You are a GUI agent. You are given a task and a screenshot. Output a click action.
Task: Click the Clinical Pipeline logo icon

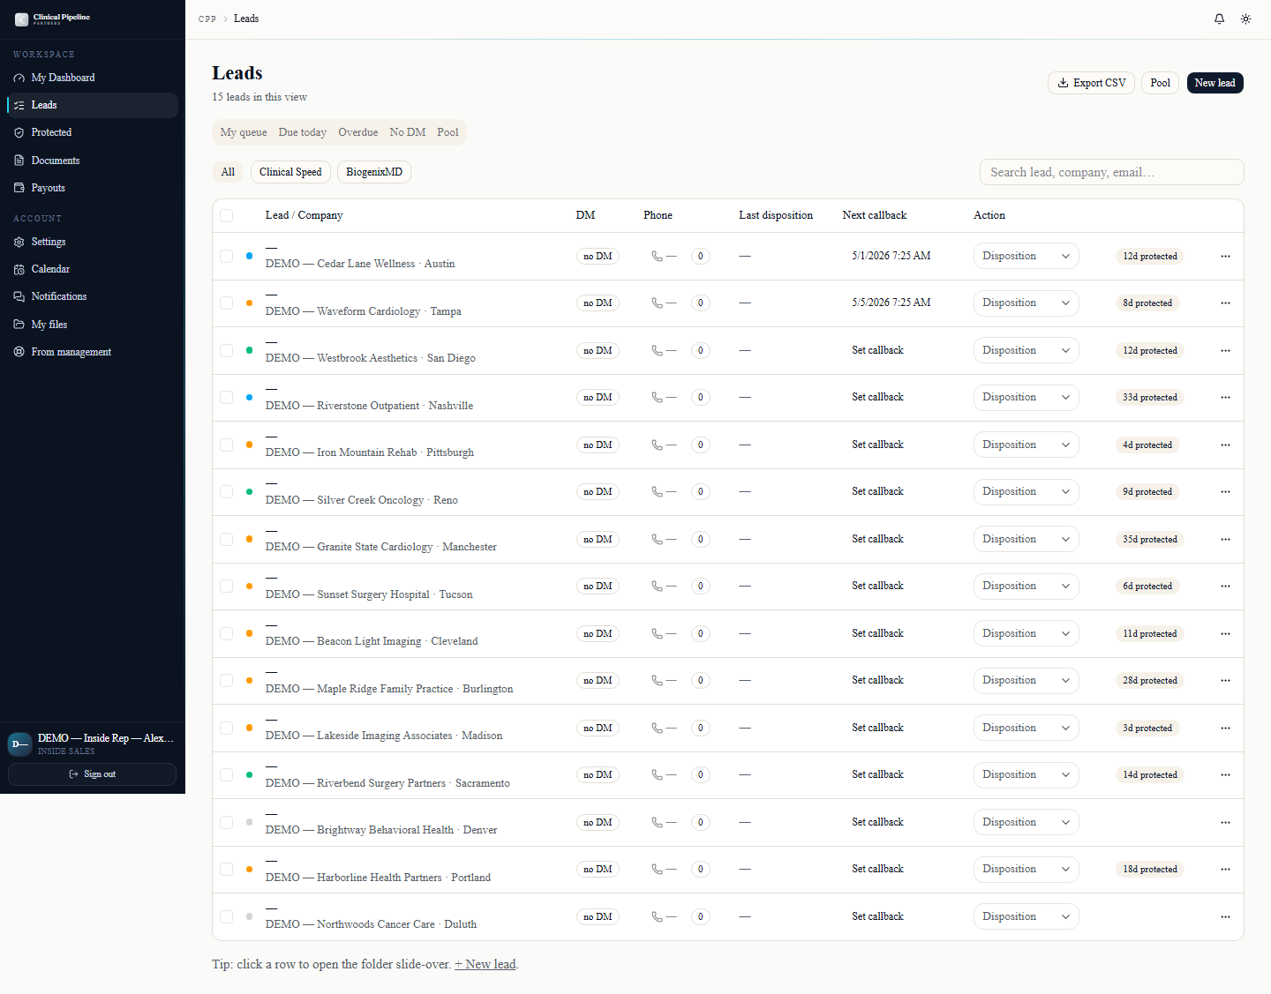point(21,19)
